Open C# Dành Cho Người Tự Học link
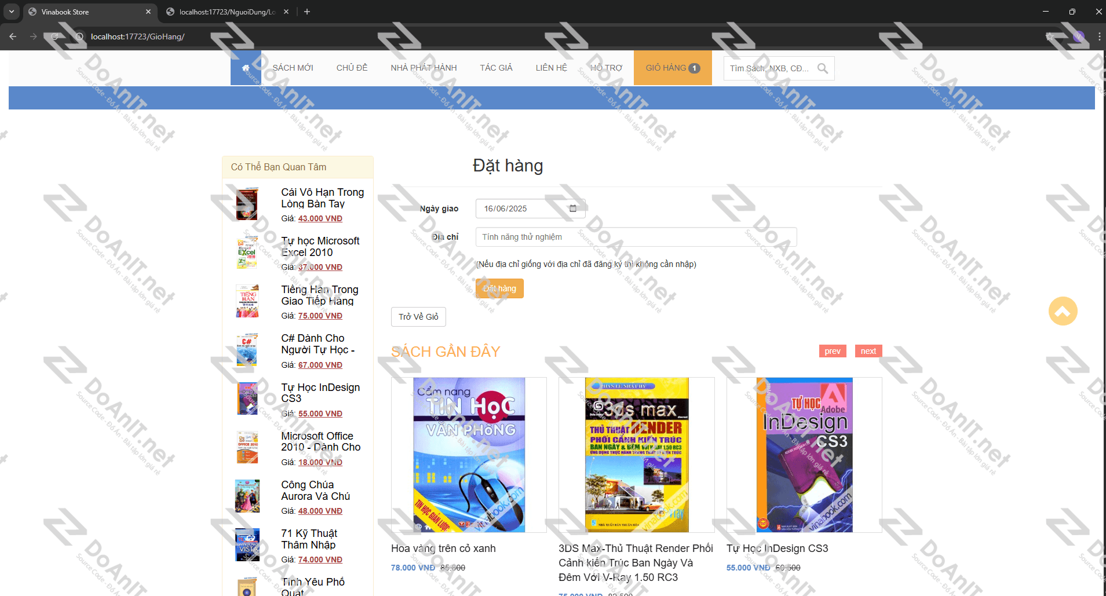 click(x=318, y=344)
